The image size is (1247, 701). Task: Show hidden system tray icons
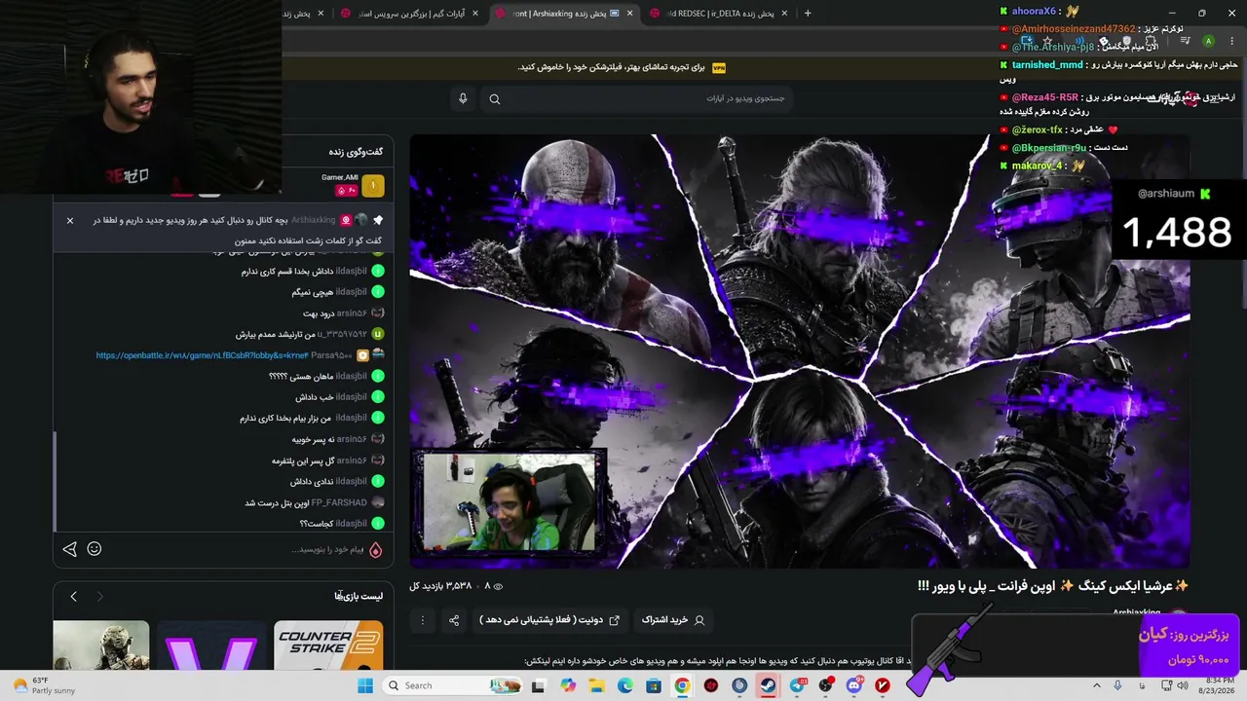tap(1097, 685)
